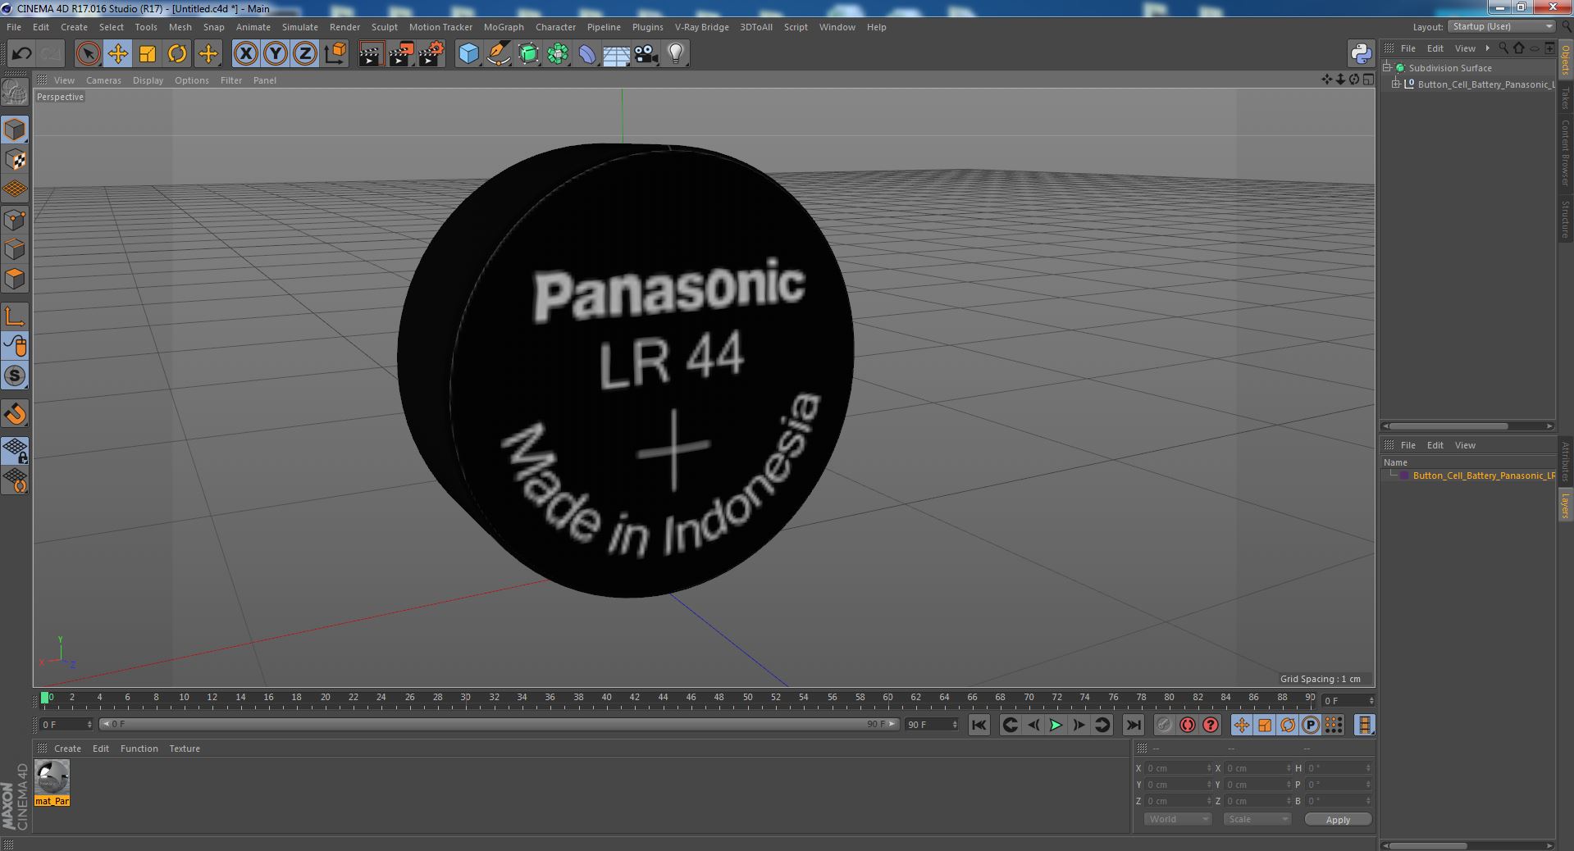Toggle the Workplane lock icon
The height and width of the screenshot is (851, 1574).
tap(15, 450)
